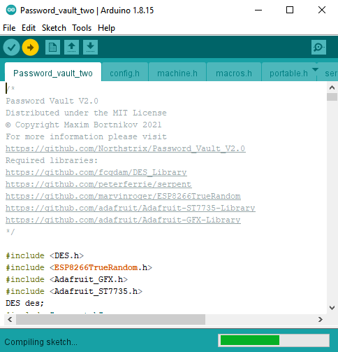Switch to the portable.h tab
Viewport: 338px width, 352px height.
pos(288,73)
